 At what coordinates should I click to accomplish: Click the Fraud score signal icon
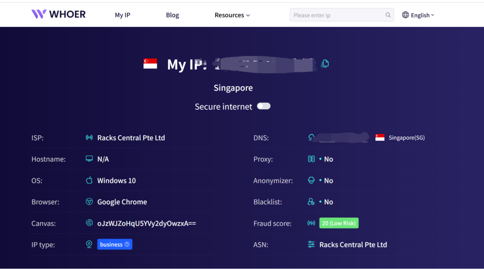(x=311, y=223)
